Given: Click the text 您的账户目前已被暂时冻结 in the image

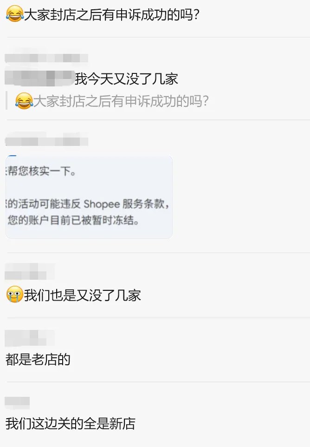Looking at the screenshot, I should click(x=73, y=220).
